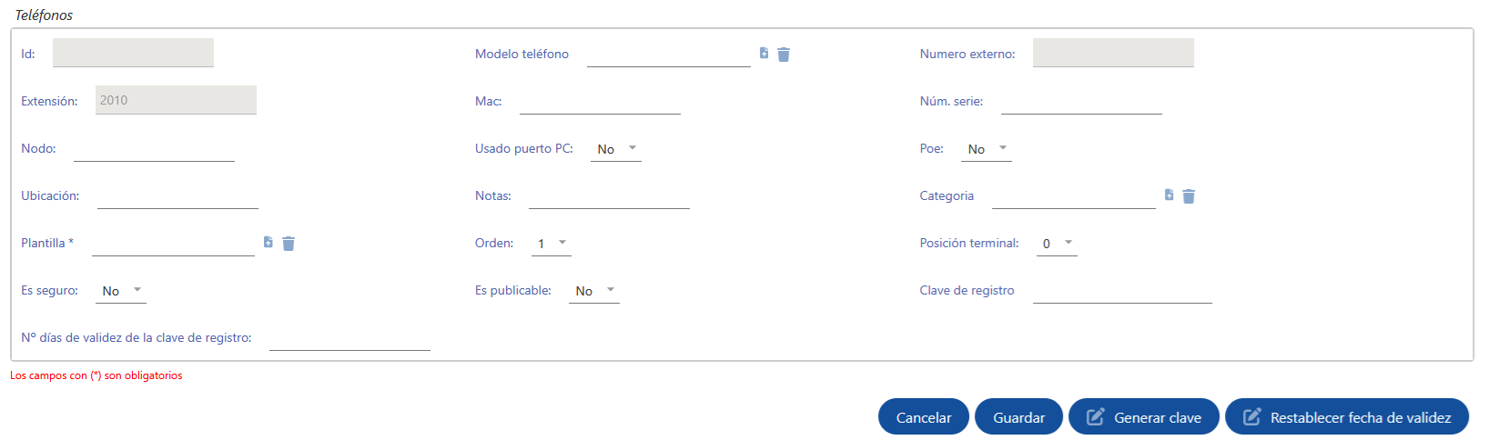Screen dimensions: 1498x440
Task: Click add icon next to Plantilla
Action: [268, 243]
